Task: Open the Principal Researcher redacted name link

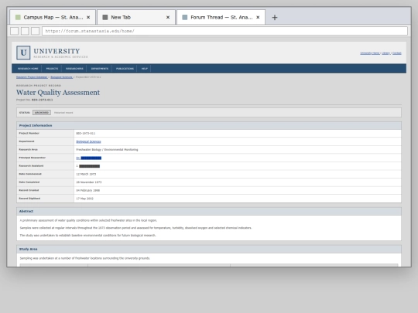Action: 89,158
